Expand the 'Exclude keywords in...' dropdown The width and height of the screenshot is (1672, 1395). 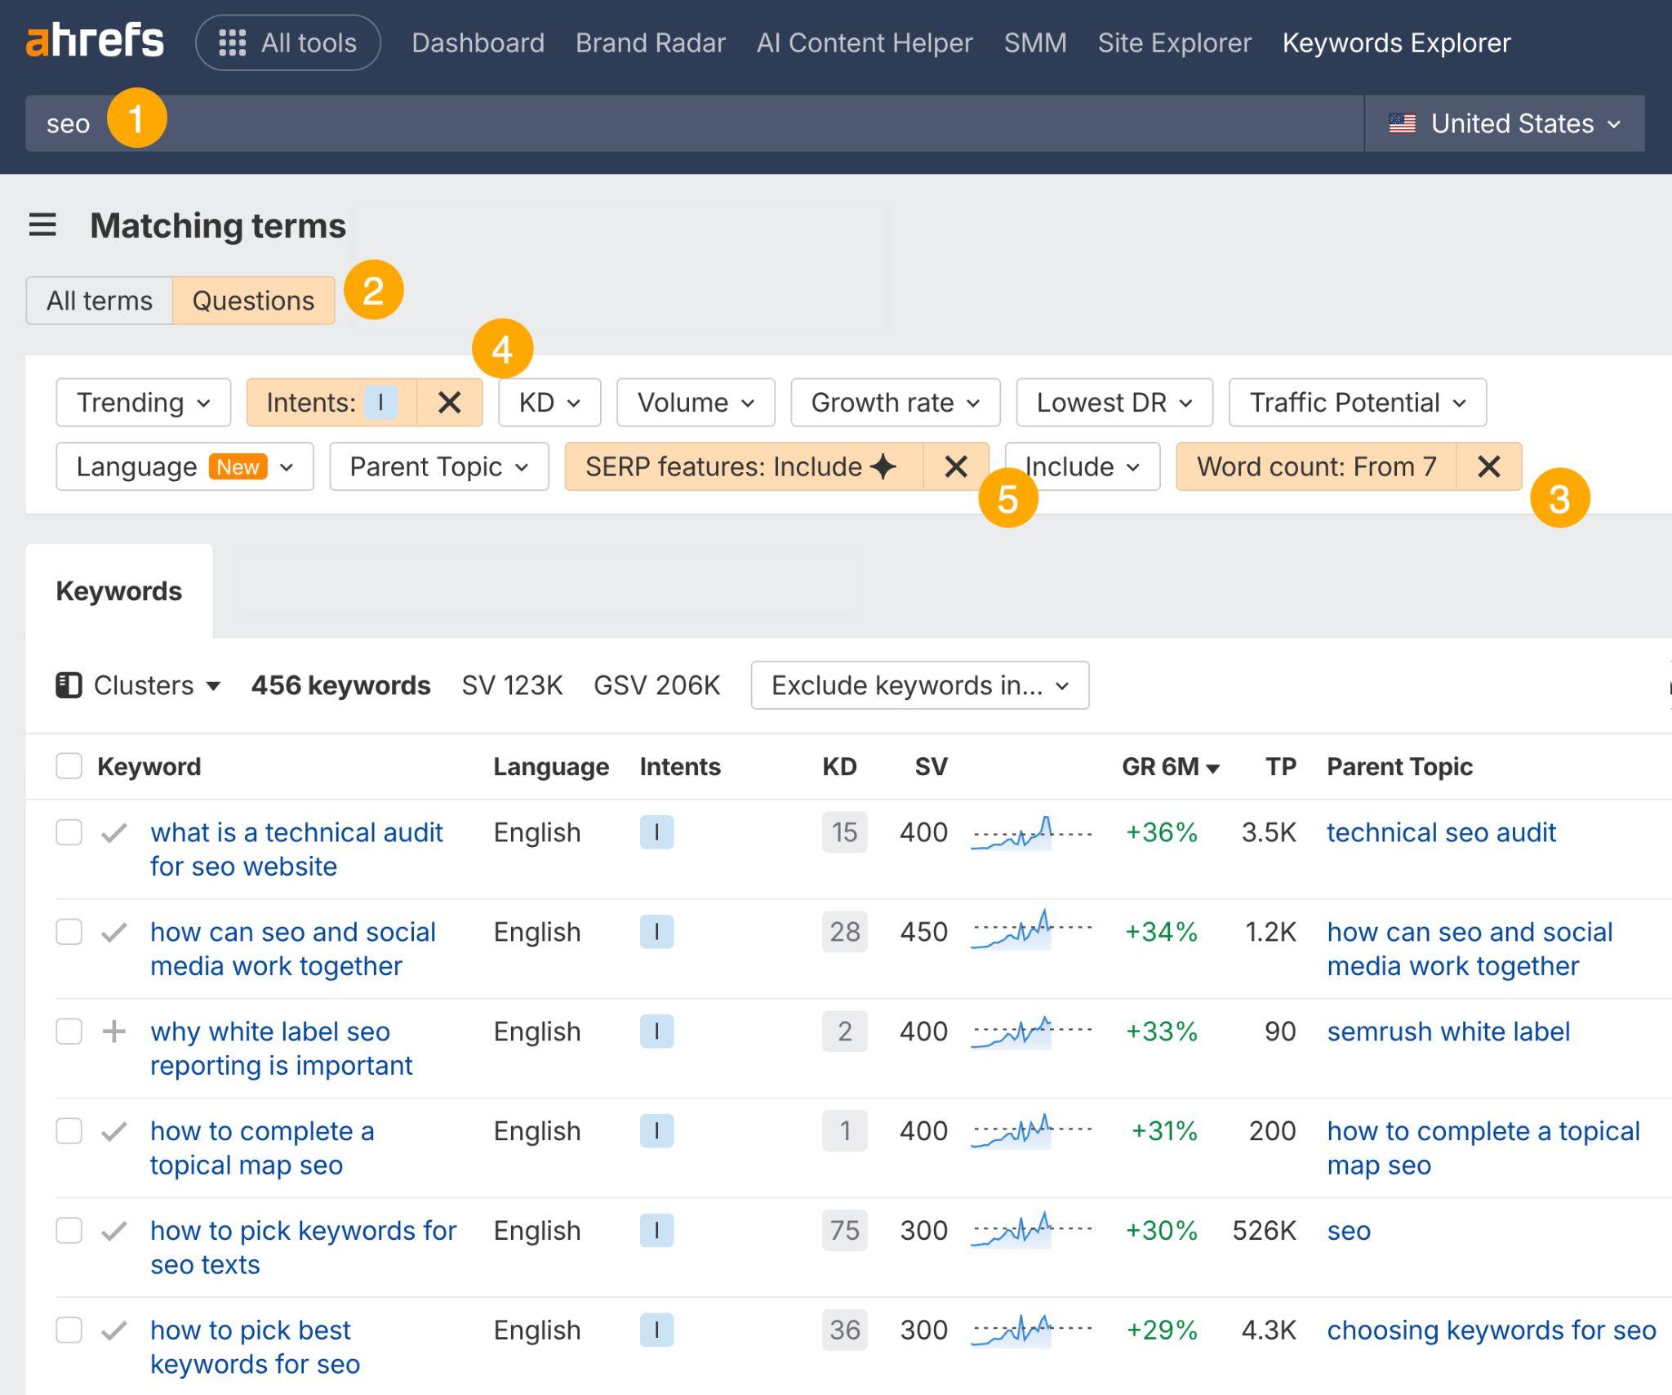click(919, 685)
